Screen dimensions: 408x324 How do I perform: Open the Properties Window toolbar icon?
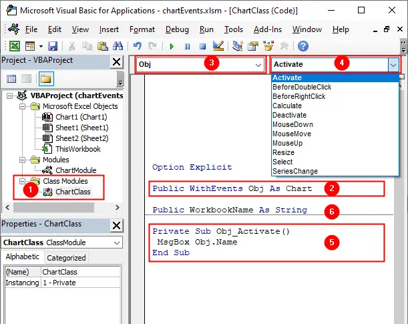pyautogui.click(x=253, y=46)
